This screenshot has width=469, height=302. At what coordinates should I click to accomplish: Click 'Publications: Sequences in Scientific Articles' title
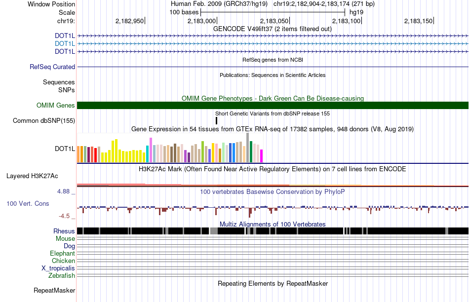click(273, 75)
